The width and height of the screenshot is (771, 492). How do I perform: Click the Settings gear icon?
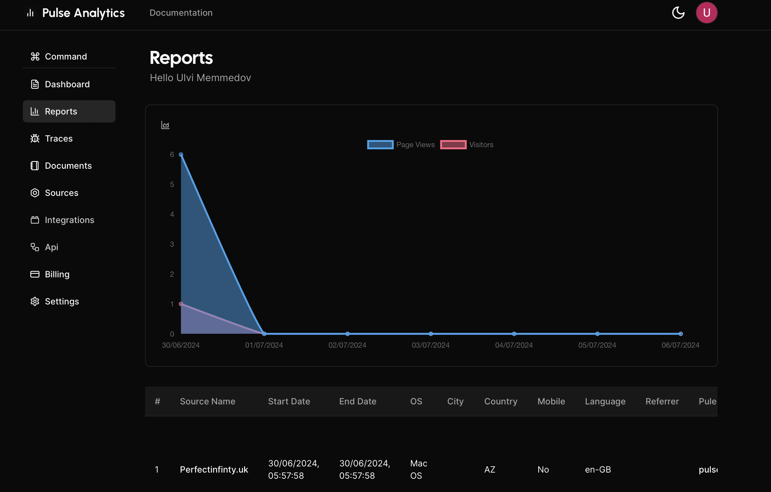point(35,302)
